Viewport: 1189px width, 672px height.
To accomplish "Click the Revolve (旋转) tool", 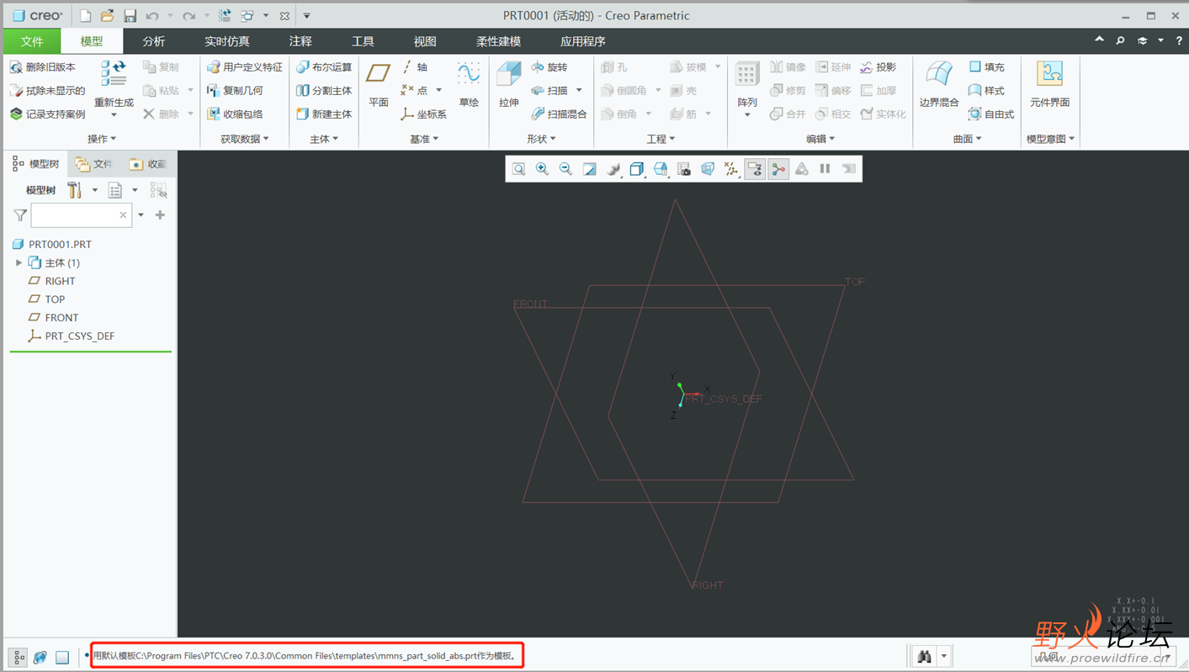I will pos(549,67).
